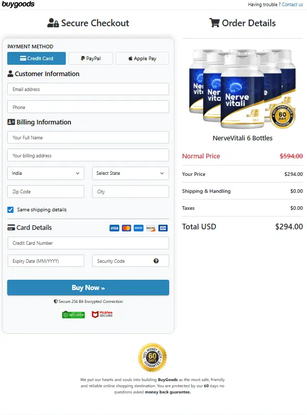
Task: Click the 60 days money back seal
Action: pos(152,358)
